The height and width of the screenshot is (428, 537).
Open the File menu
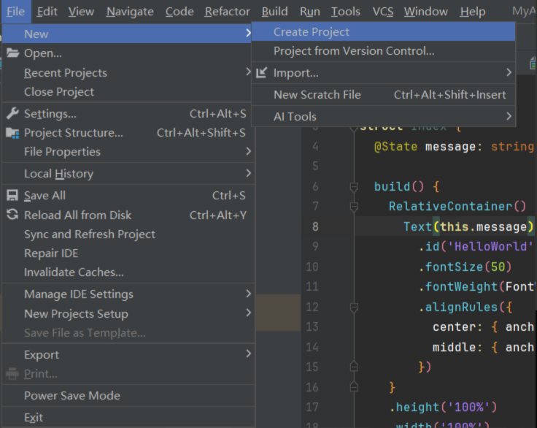(x=15, y=11)
